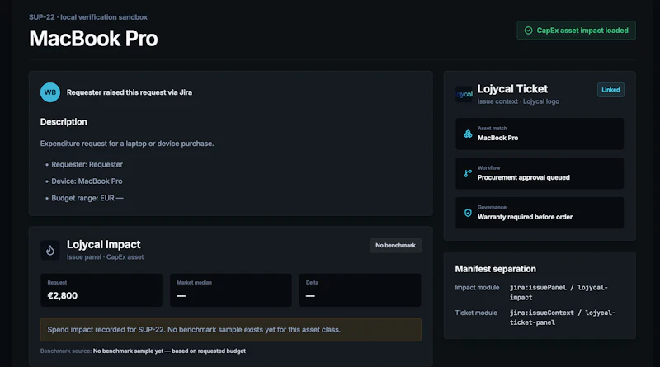
Task: Click the 'Device: MacBook Pro' bullet
Action: pyautogui.click(x=87, y=181)
